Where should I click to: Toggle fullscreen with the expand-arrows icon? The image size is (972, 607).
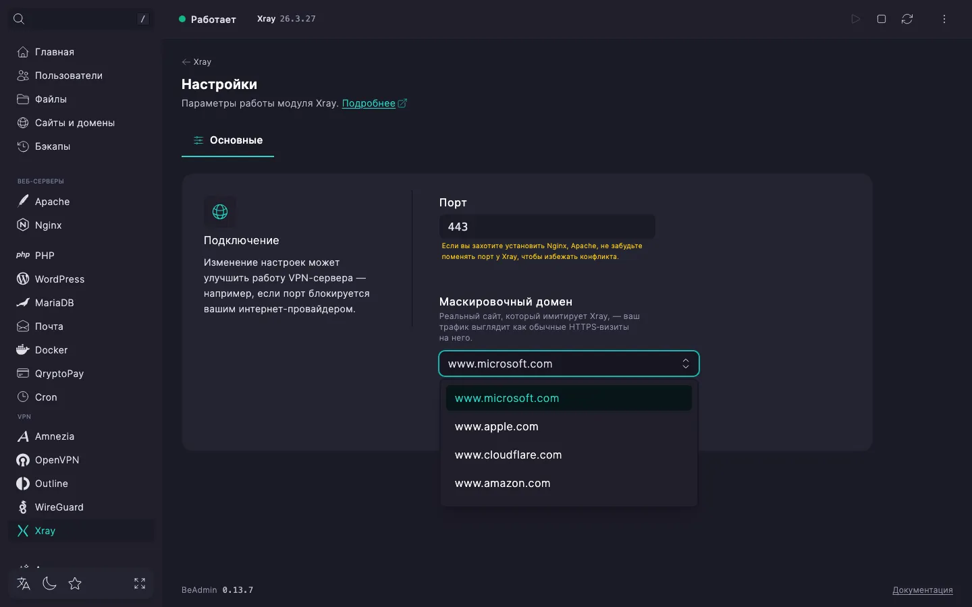tap(140, 583)
